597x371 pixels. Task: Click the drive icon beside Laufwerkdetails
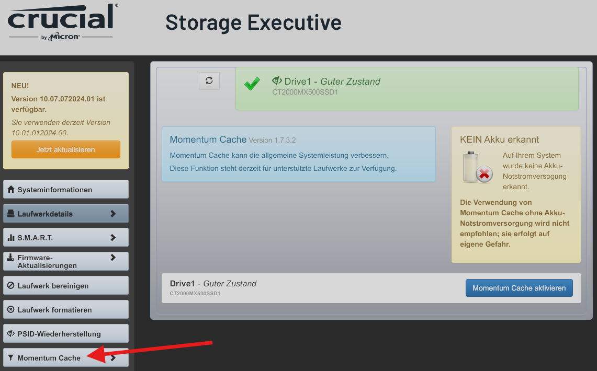point(11,214)
